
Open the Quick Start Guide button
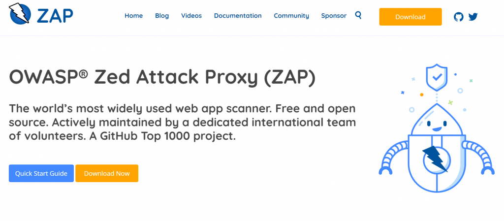pyautogui.click(x=41, y=173)
